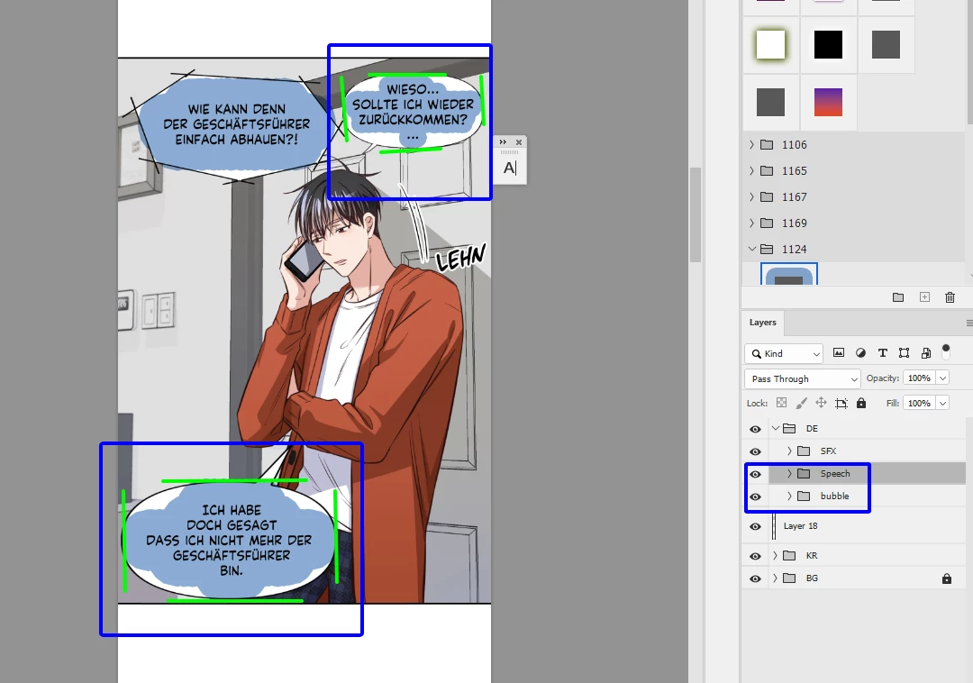973x683 pixels.
Task: Filter layers by pixel layers icon
Action: click(839, 353)
